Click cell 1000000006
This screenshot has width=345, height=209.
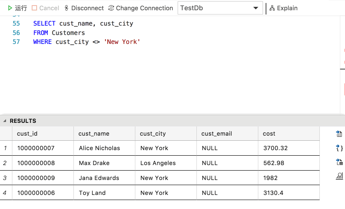click(43, 193)
